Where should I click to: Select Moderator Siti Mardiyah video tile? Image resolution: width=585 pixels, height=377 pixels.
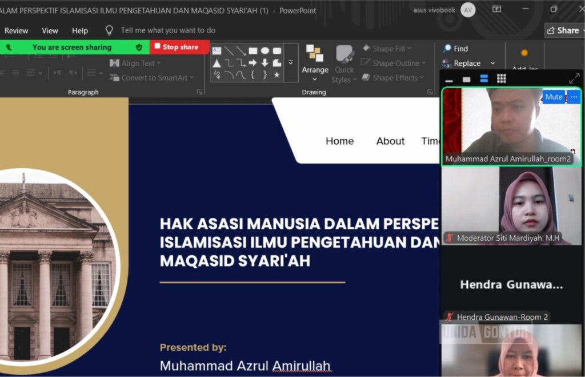(511, 206)
